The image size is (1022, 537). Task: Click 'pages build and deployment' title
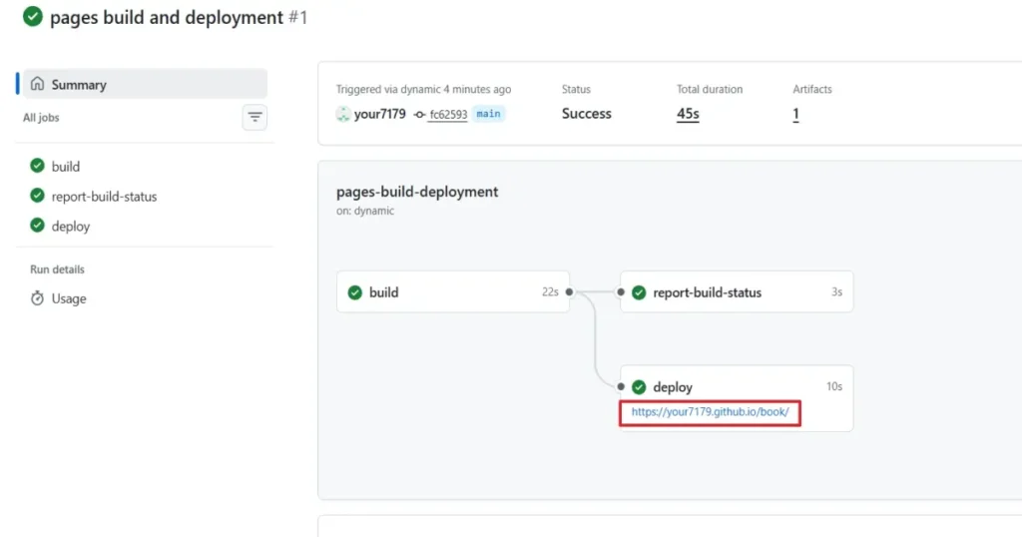tap(167, 17)
